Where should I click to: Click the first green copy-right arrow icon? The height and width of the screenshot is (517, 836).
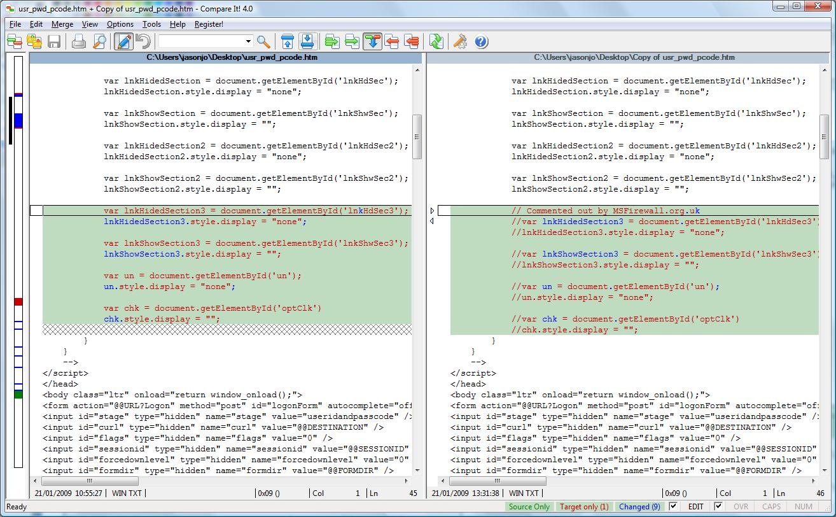click(x=331, y=42)
